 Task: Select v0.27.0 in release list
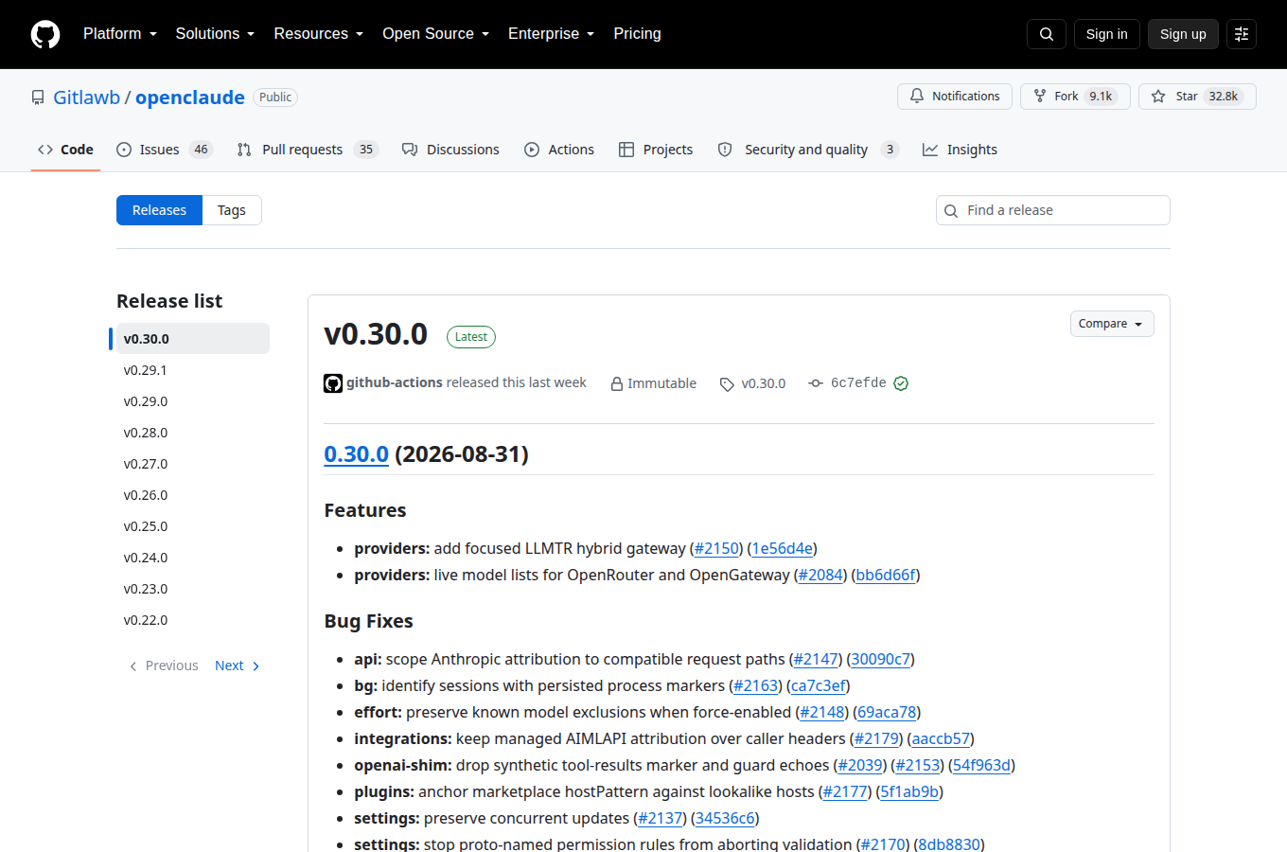pyautogui.click(x=193, y=464)
